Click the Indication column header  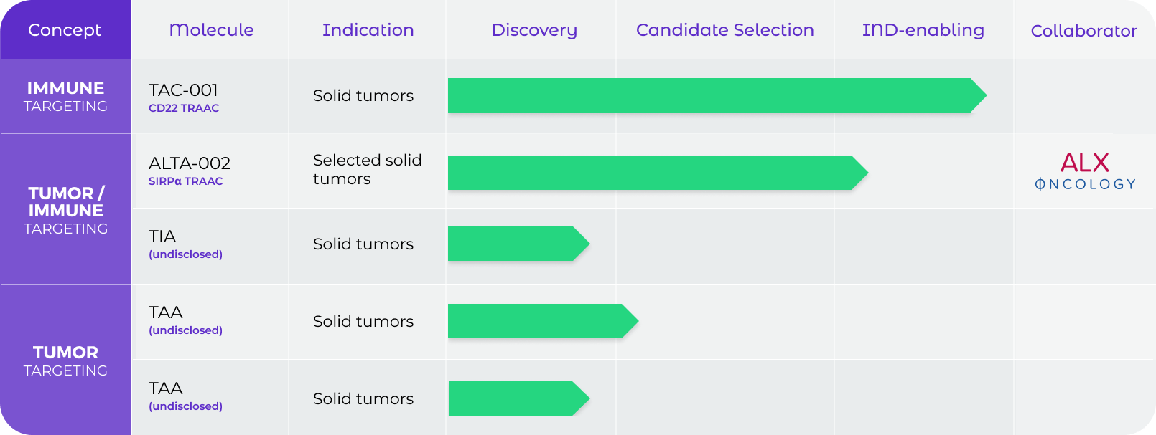click(x=368, y=30)
